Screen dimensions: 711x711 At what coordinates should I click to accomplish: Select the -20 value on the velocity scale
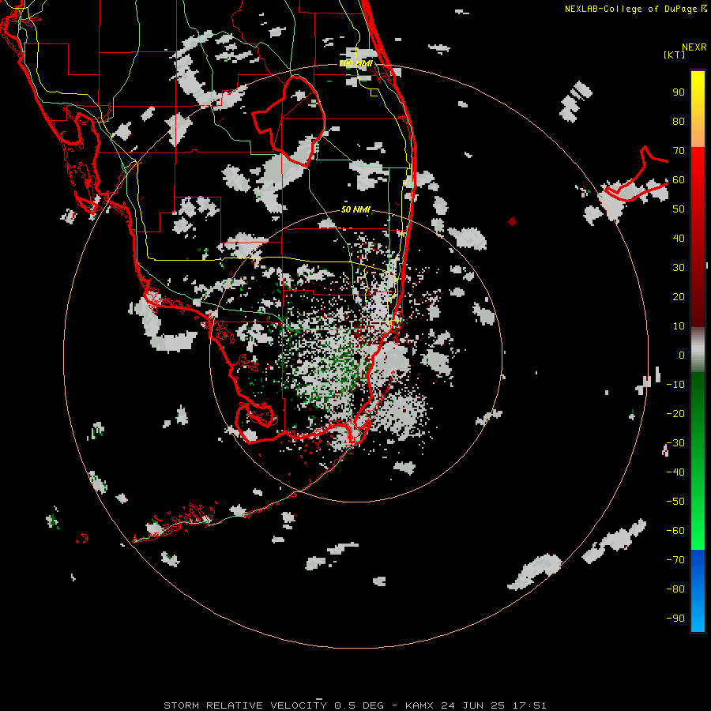(675, 413)
